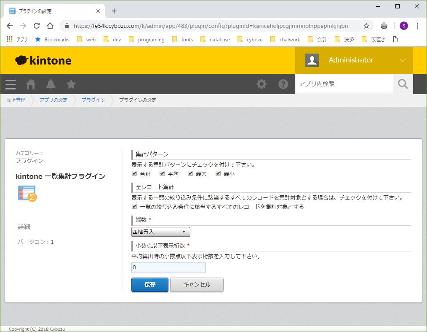Open the 決済 bookmarks folder
Image resolution: width=427 pixels, height=332 pixels.
[x=344, y=40]
